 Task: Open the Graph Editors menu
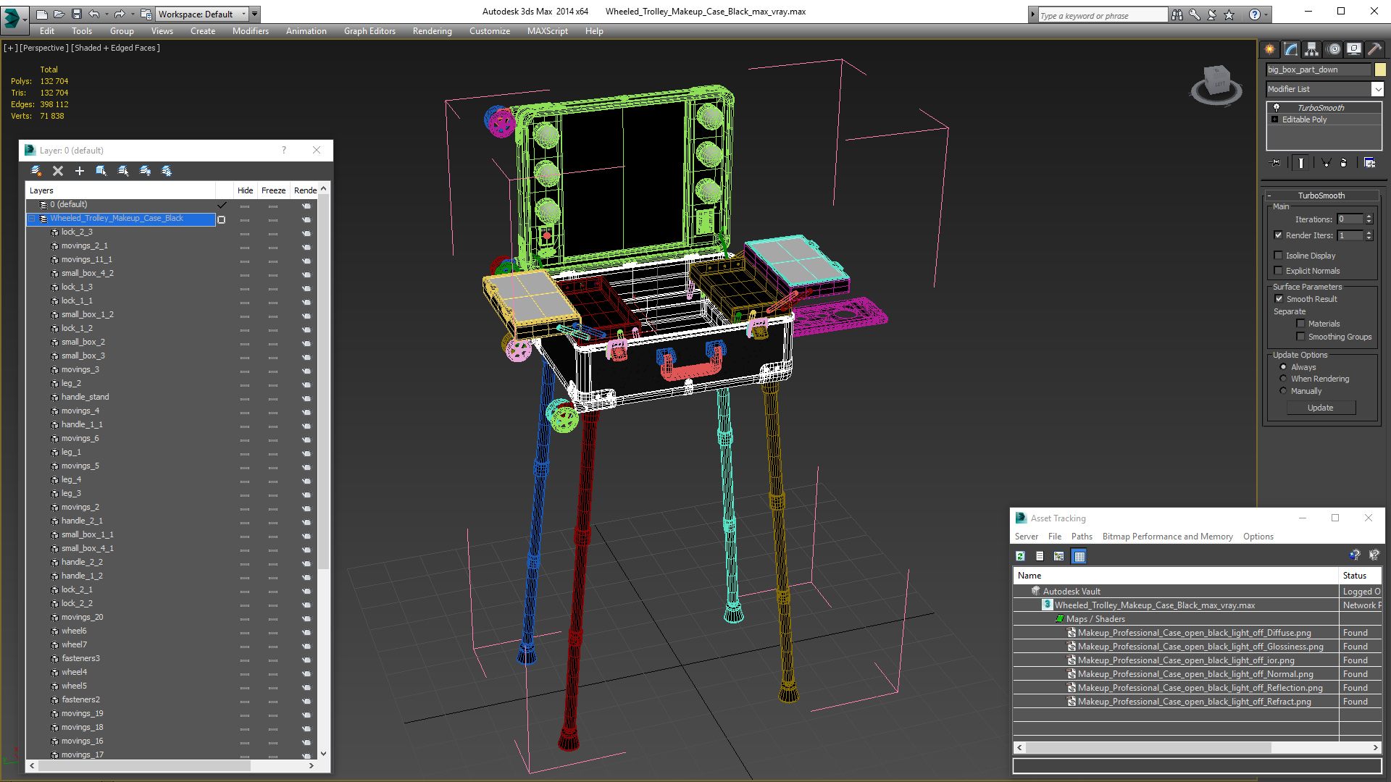(369, 31)
